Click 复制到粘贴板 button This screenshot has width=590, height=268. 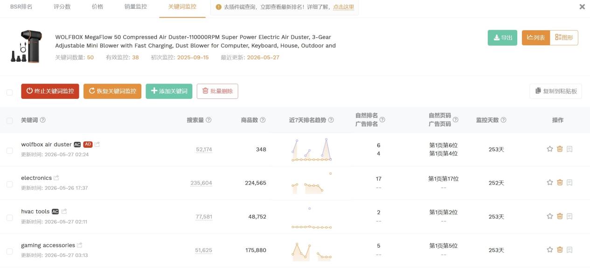[556, 91]
